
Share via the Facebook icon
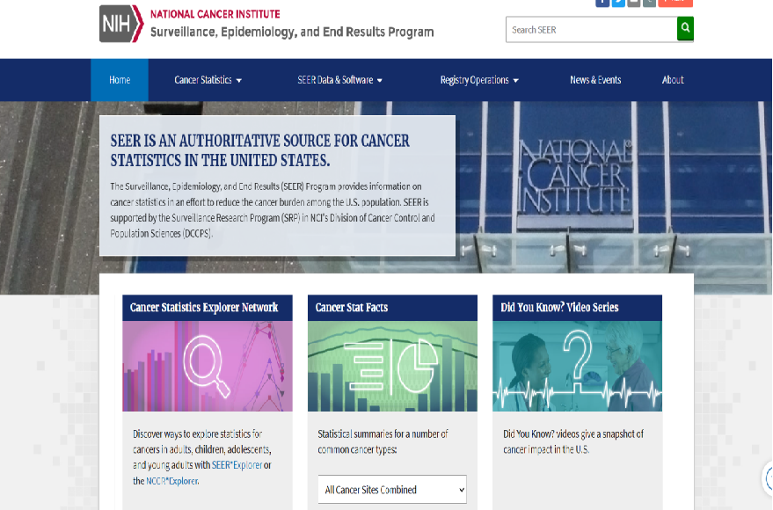point(602,3)
